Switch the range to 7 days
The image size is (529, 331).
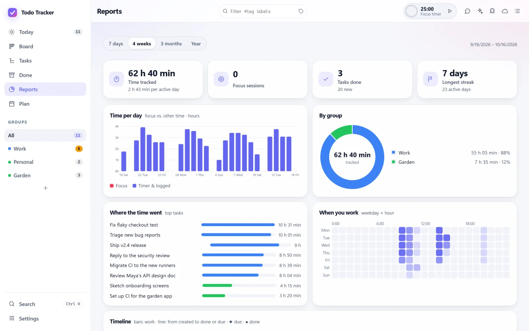(116, 44)
